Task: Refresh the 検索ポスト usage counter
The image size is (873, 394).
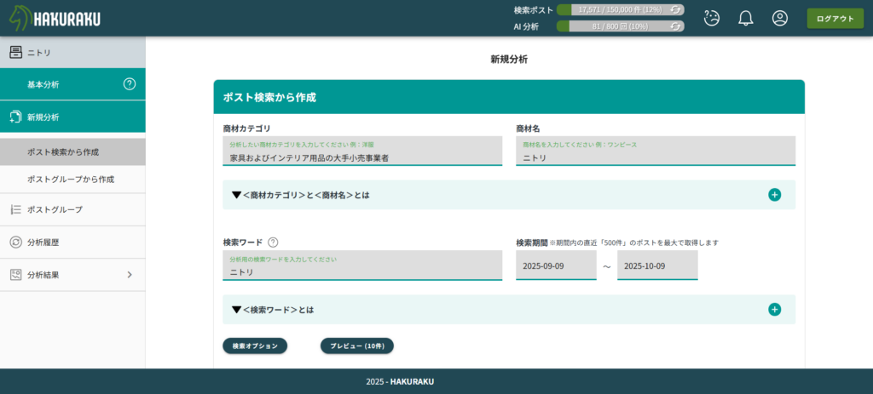Action: click(x=675, y=10)
